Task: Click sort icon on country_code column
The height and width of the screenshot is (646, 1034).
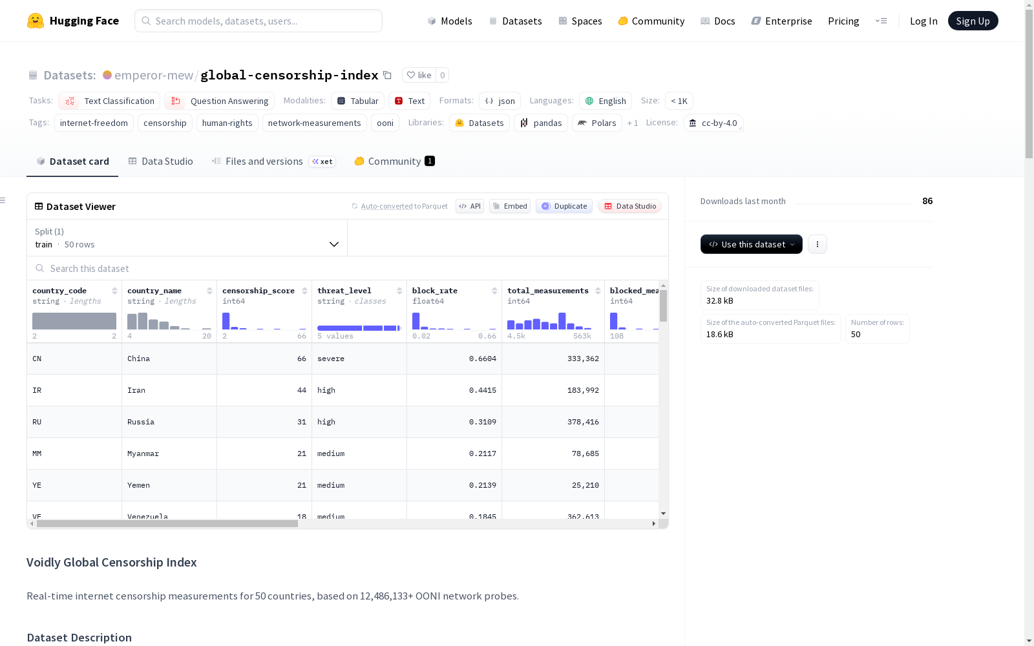Action: tap(114, 291)
